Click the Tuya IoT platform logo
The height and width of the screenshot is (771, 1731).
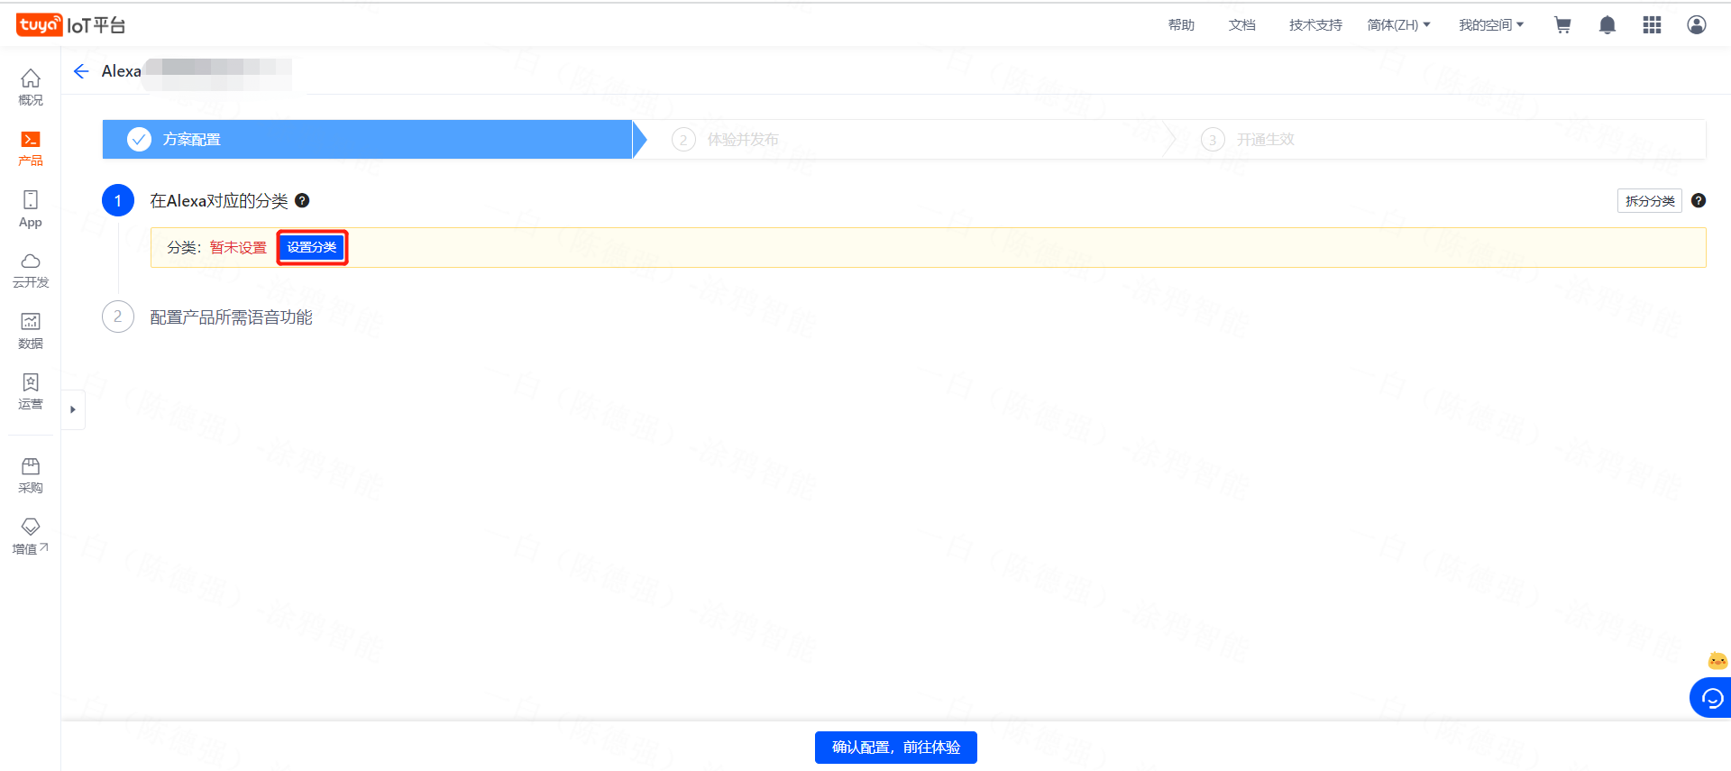70,24
